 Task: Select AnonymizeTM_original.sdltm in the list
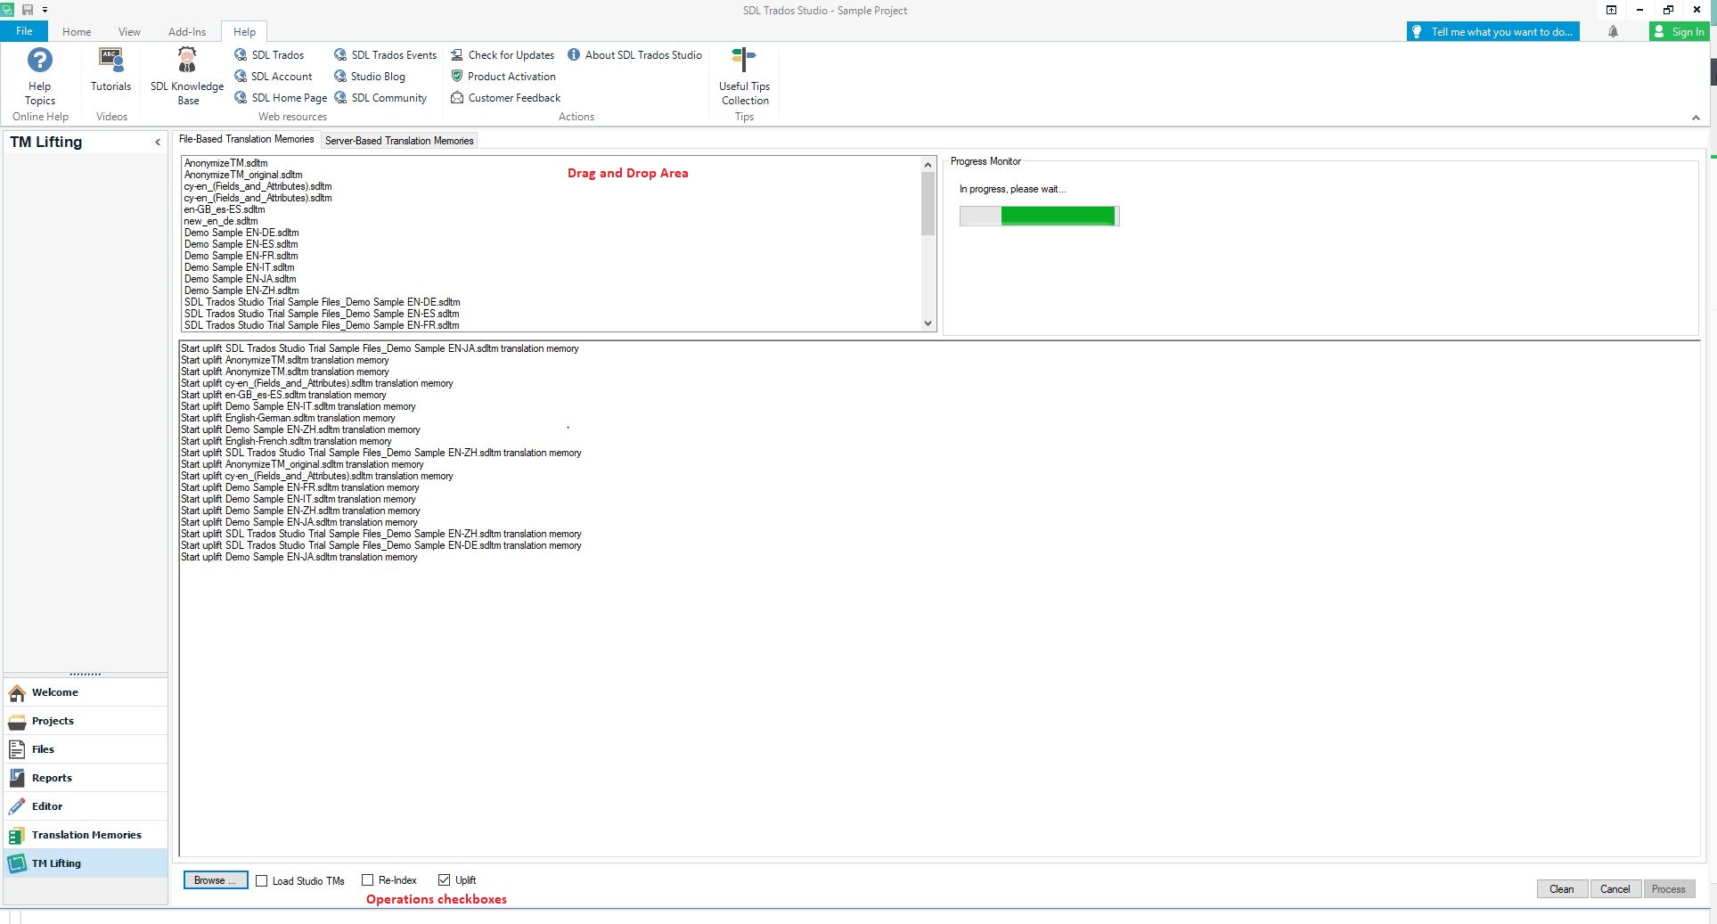[x=243, y=175]
